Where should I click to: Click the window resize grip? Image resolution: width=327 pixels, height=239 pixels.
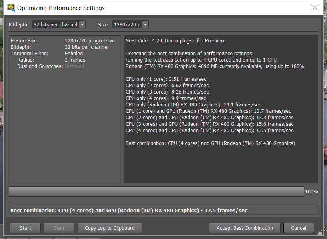320,233
